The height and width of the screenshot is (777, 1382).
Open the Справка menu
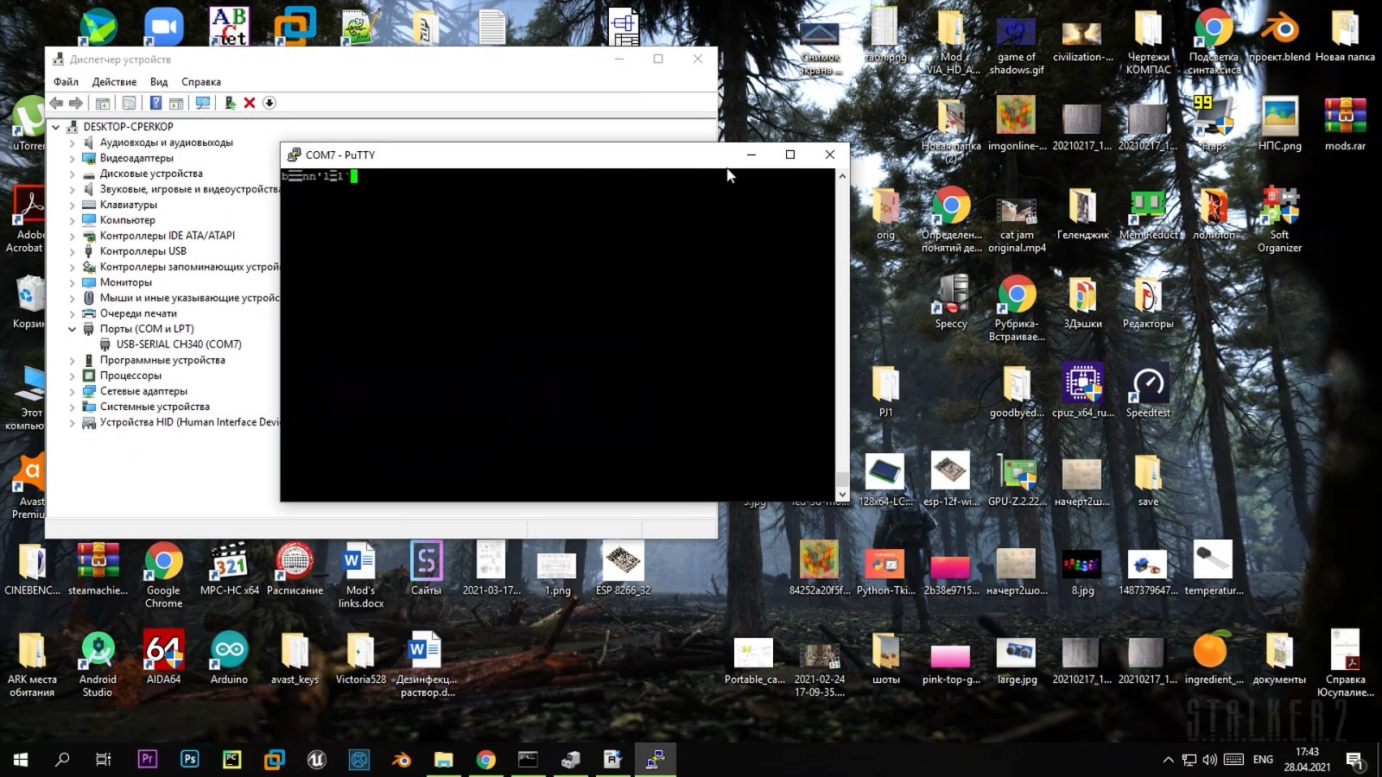[x=201, y=82]
